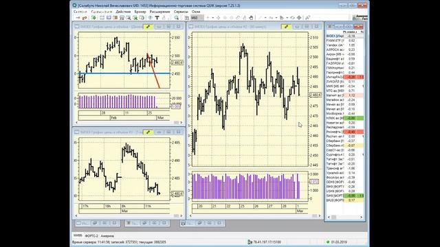Screen dimensions: 440x247
Task: Click left scroll arrow under top-left chart
Action: point(76,122)
